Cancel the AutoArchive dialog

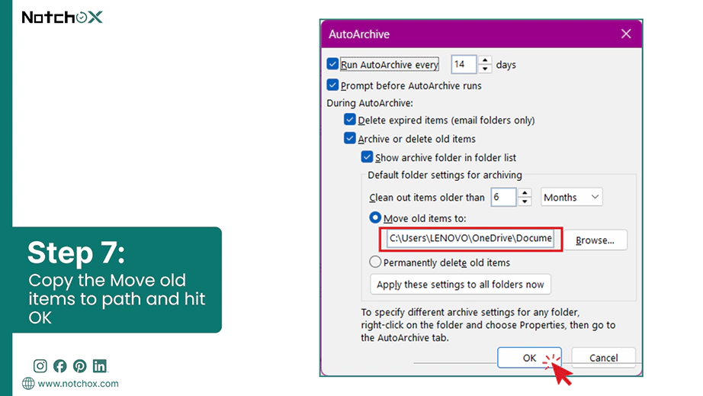(x=603, y=357)
